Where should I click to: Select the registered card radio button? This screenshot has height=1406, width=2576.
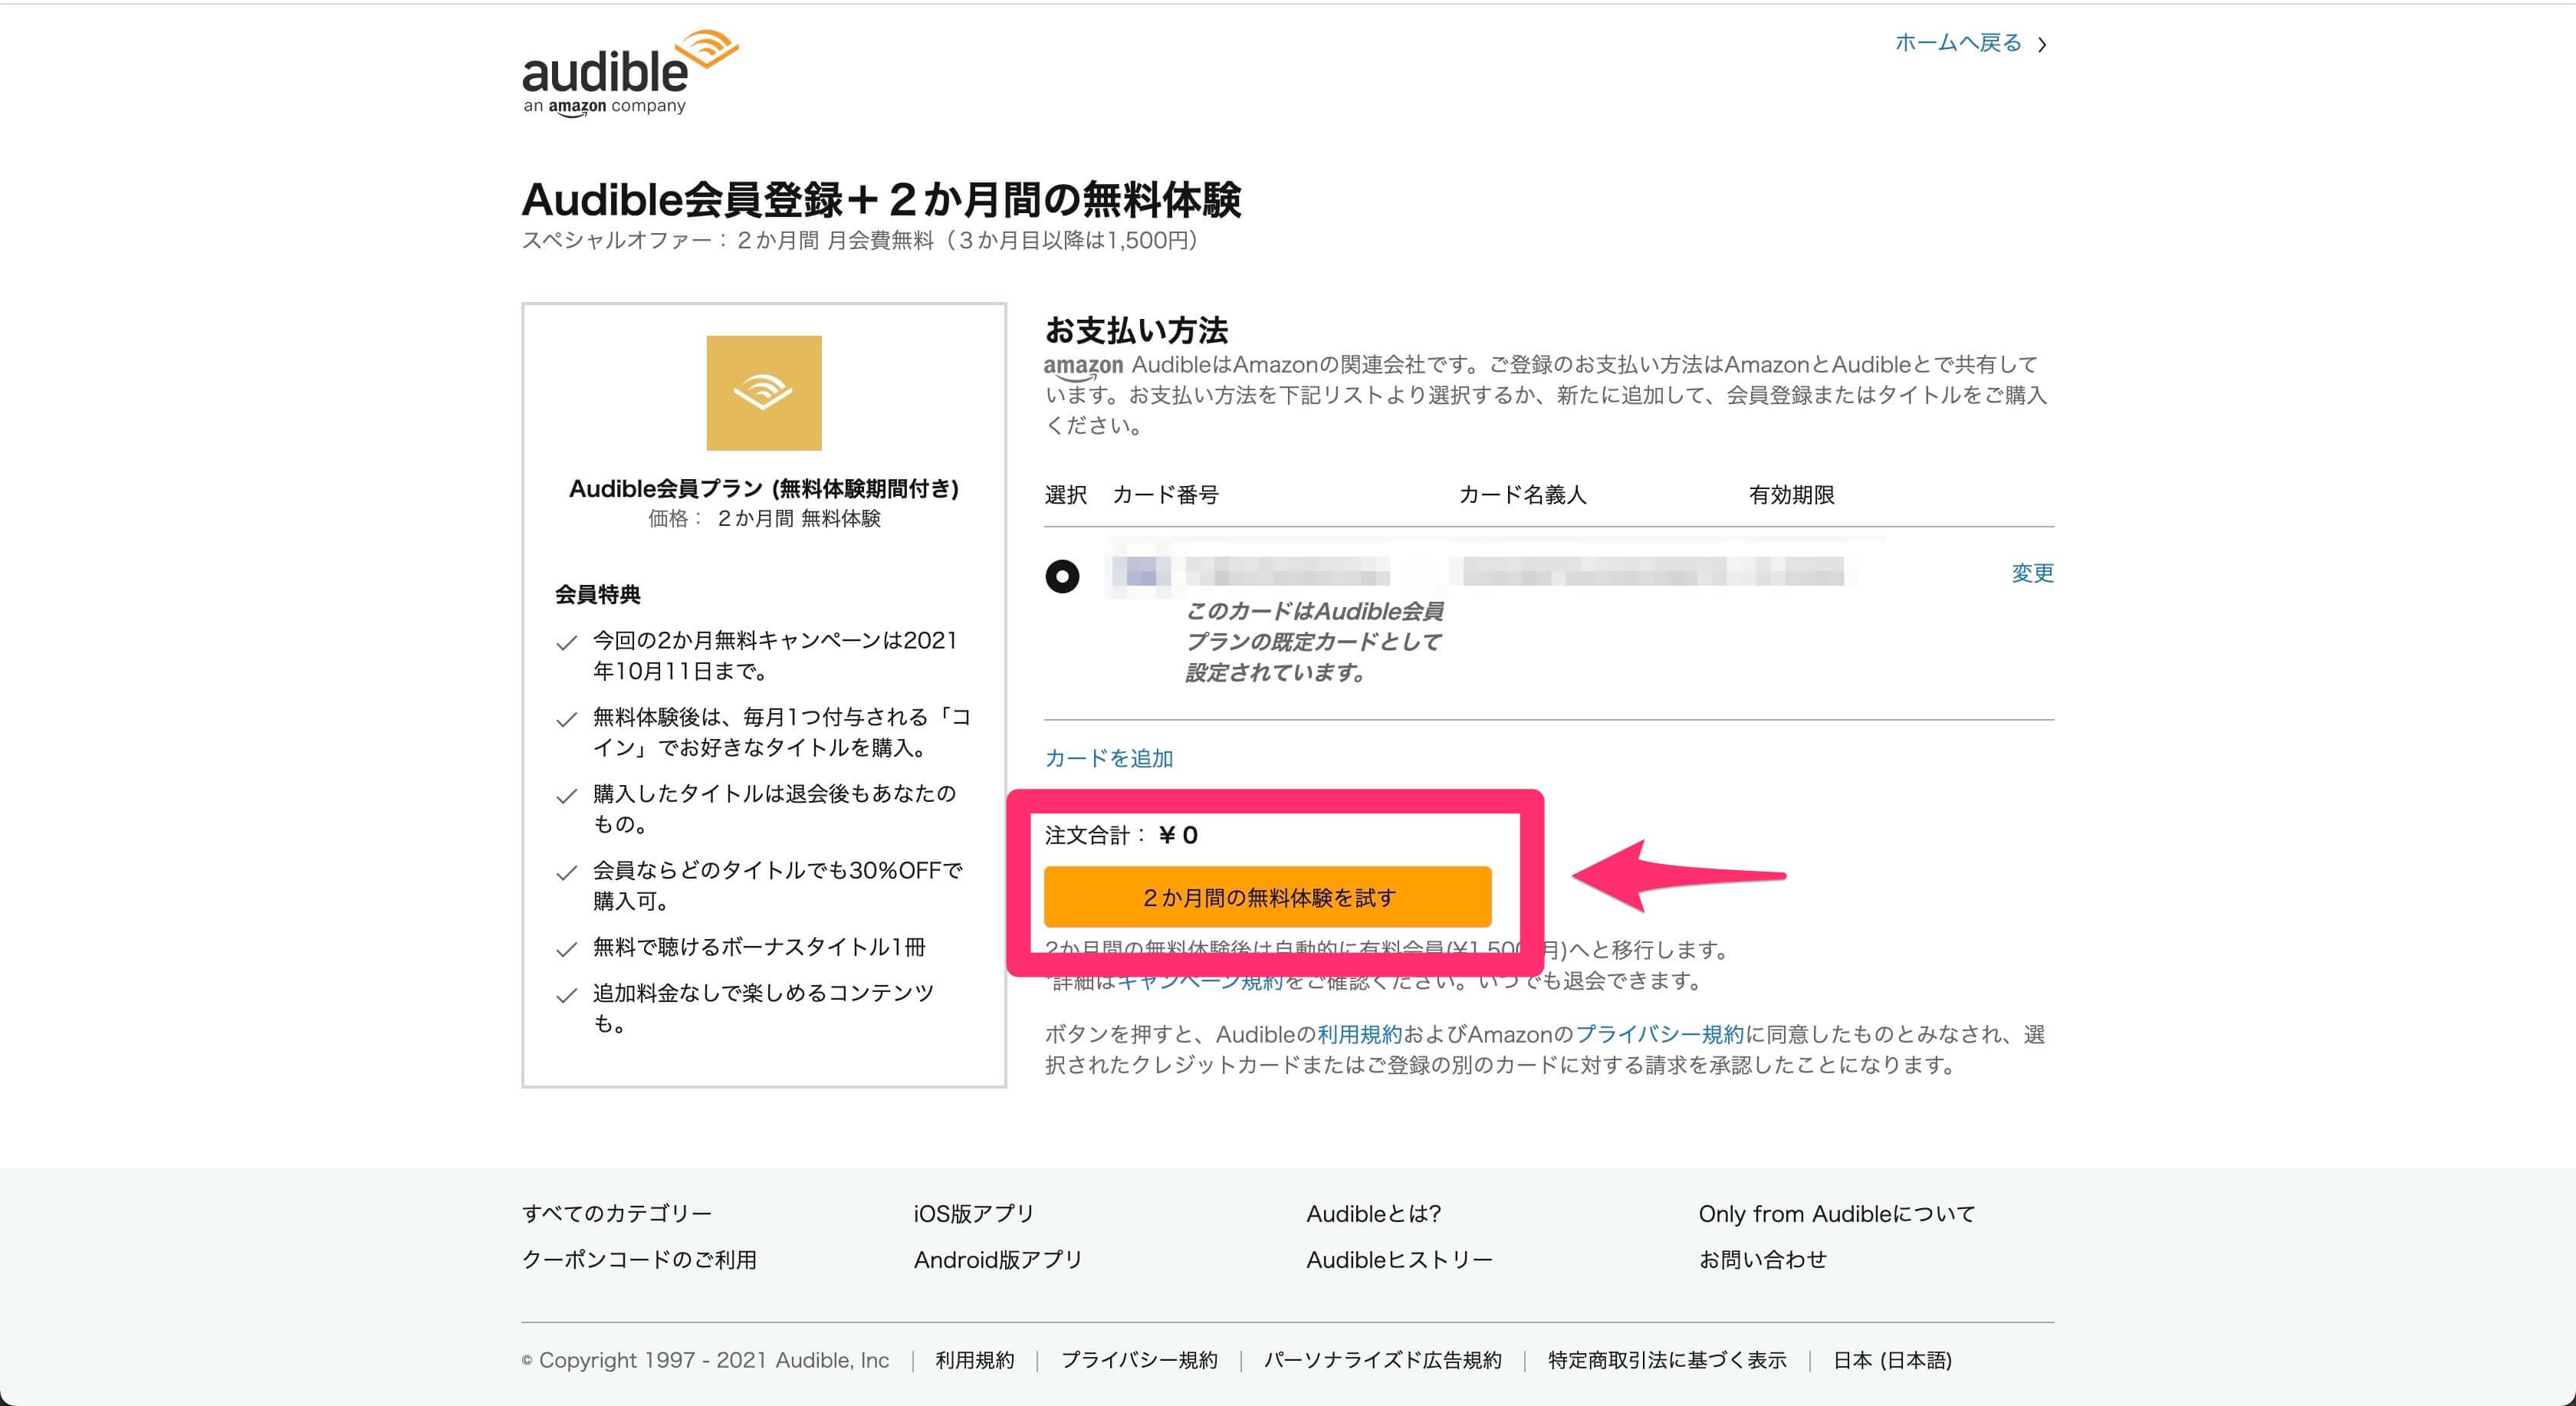[x=1062, y=576]
